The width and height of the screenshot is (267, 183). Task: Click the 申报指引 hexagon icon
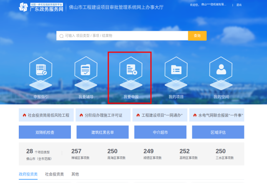(41, 70)
